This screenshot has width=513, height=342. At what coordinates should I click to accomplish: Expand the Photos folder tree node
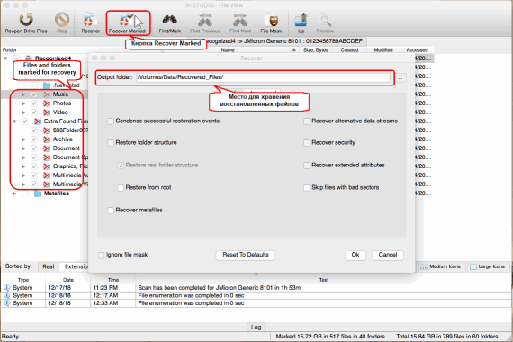click(23, 103)
